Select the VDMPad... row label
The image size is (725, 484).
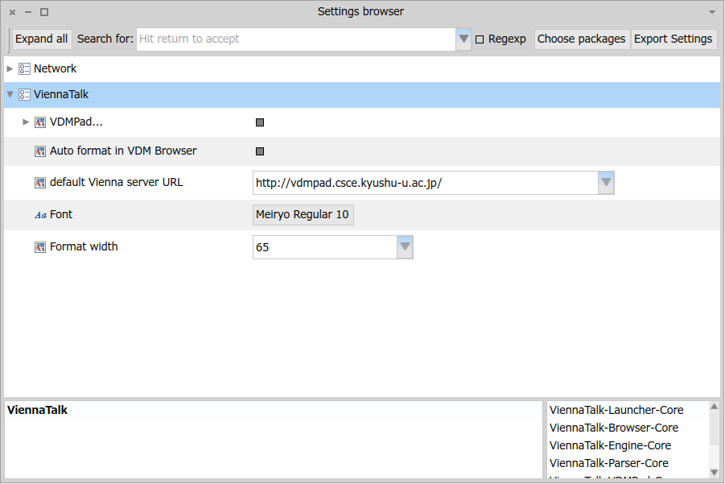point(76,122)
